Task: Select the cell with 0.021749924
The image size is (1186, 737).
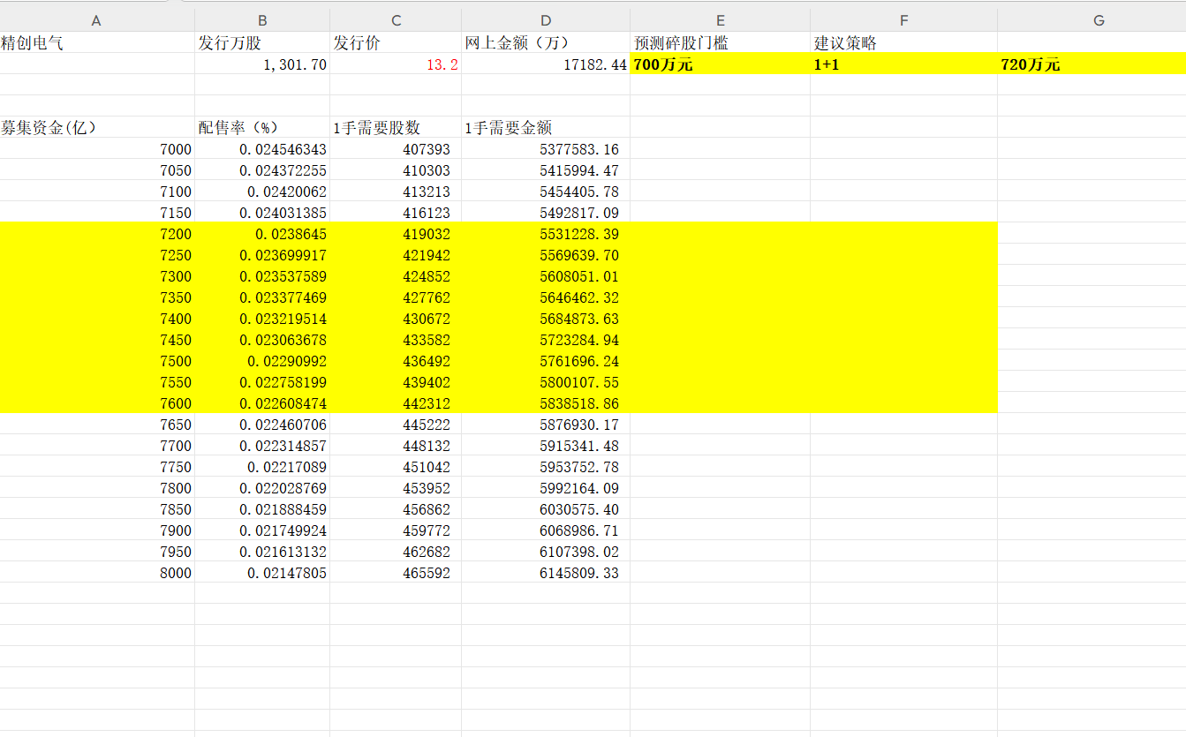Action: tap(262, 530)
